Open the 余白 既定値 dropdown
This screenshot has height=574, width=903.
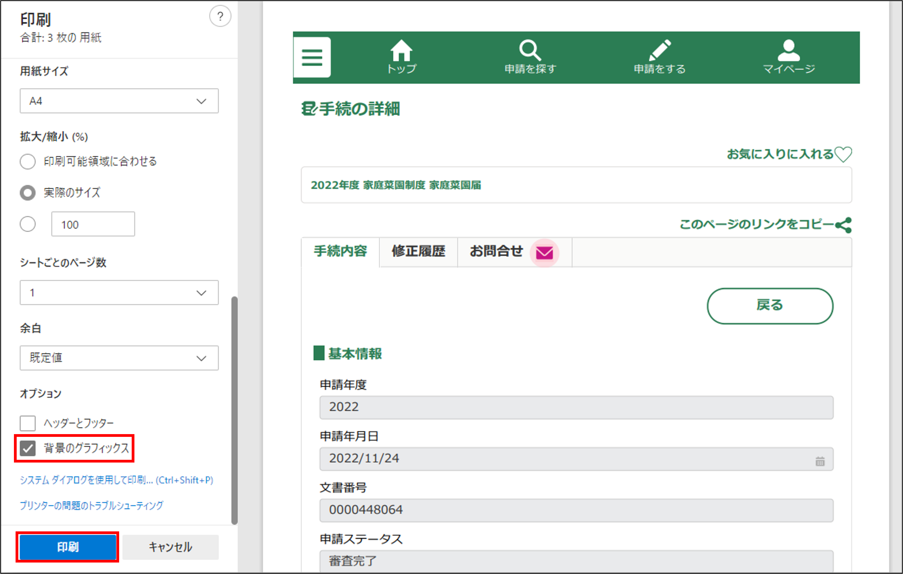click(x=119, y=358)
